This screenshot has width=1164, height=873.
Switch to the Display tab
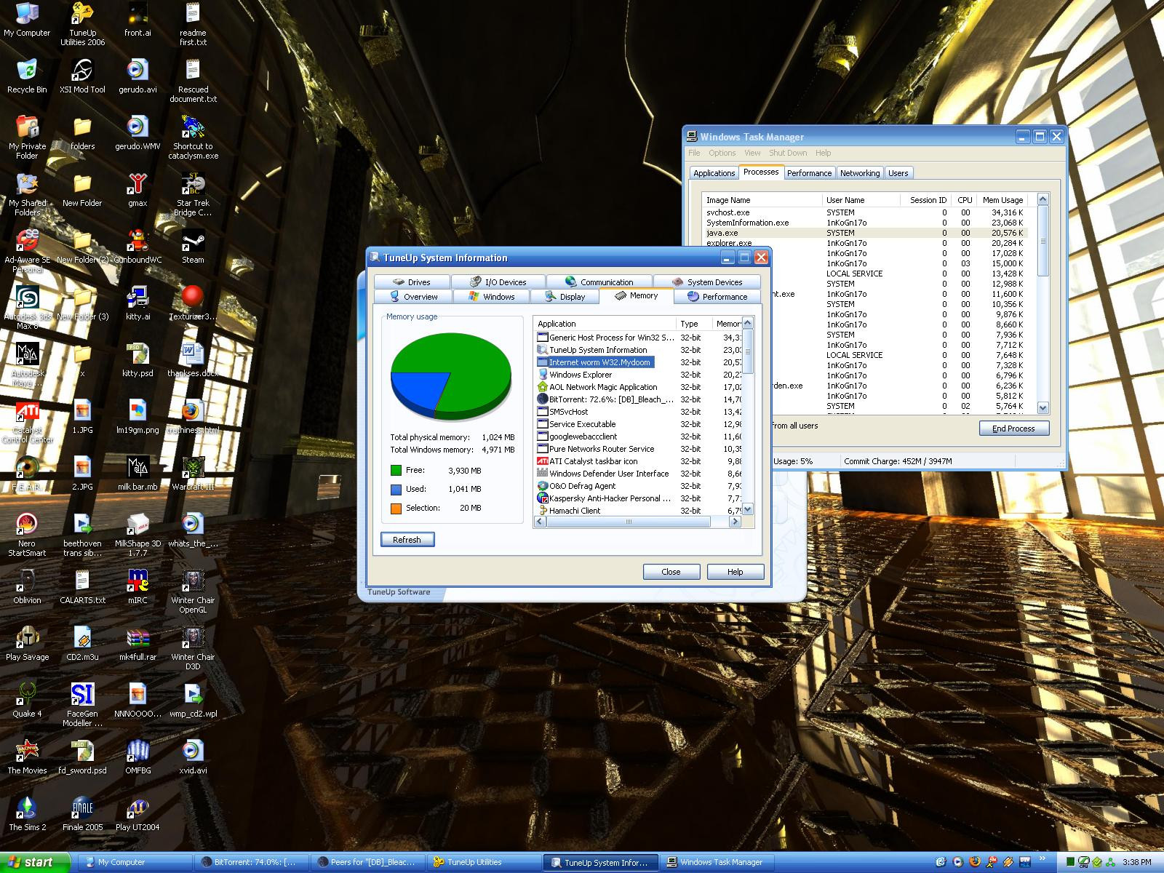(565, 296)
